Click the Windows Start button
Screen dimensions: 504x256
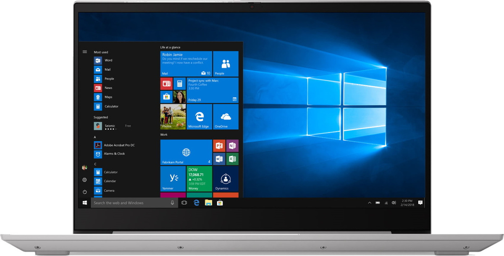[85, 203]
